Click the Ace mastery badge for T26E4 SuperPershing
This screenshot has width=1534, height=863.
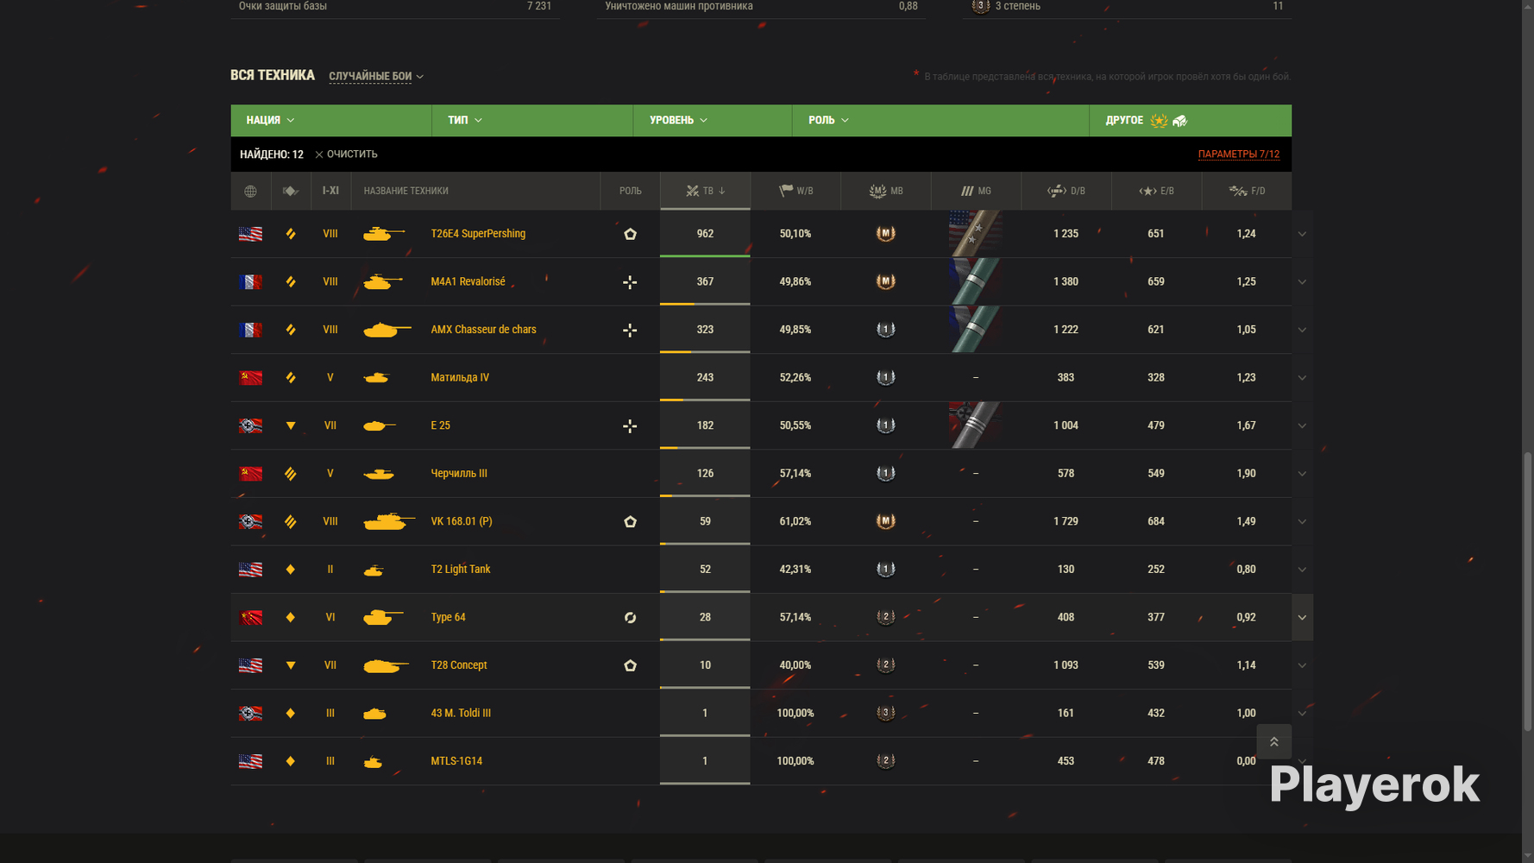[x=886, y=234]
